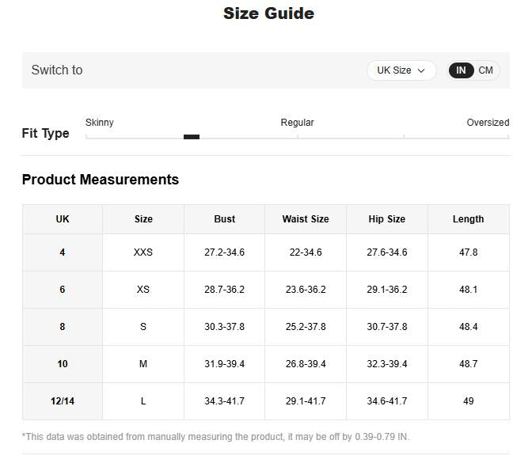Click the Fit Type slider marker

[x=192, y=137]
